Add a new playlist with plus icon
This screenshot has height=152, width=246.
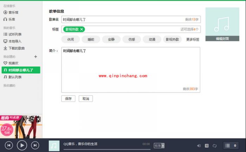coord(35,57)
